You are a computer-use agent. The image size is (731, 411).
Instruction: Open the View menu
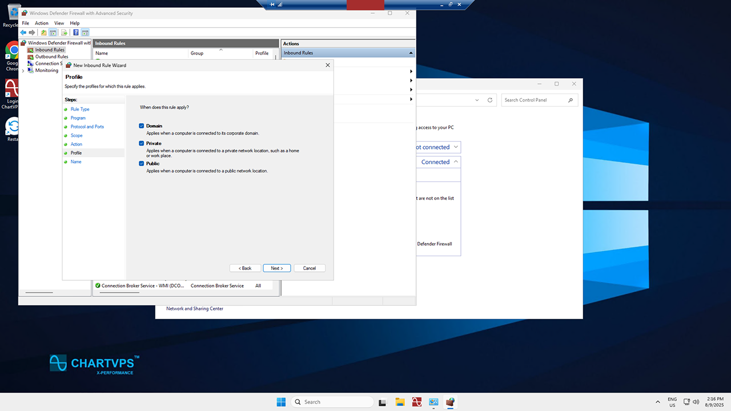(x=59, y=23)
